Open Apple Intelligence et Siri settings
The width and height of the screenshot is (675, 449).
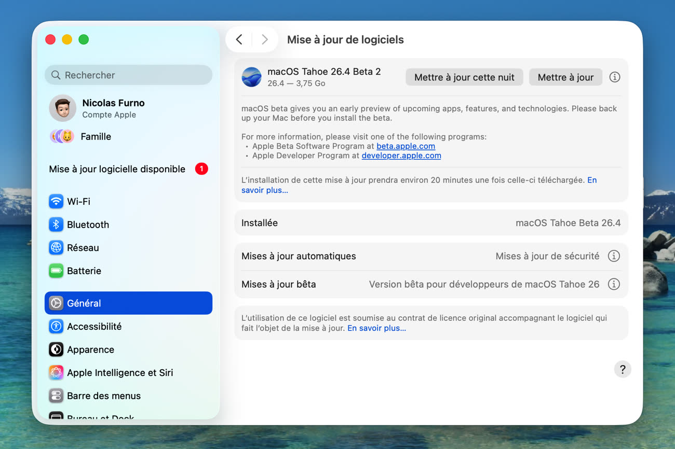pos(119,372)
